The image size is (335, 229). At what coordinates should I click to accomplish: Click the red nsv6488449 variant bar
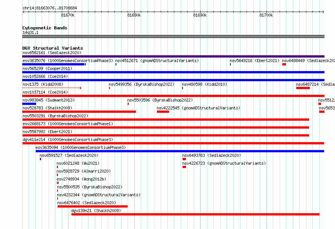[x=284, y=64]
